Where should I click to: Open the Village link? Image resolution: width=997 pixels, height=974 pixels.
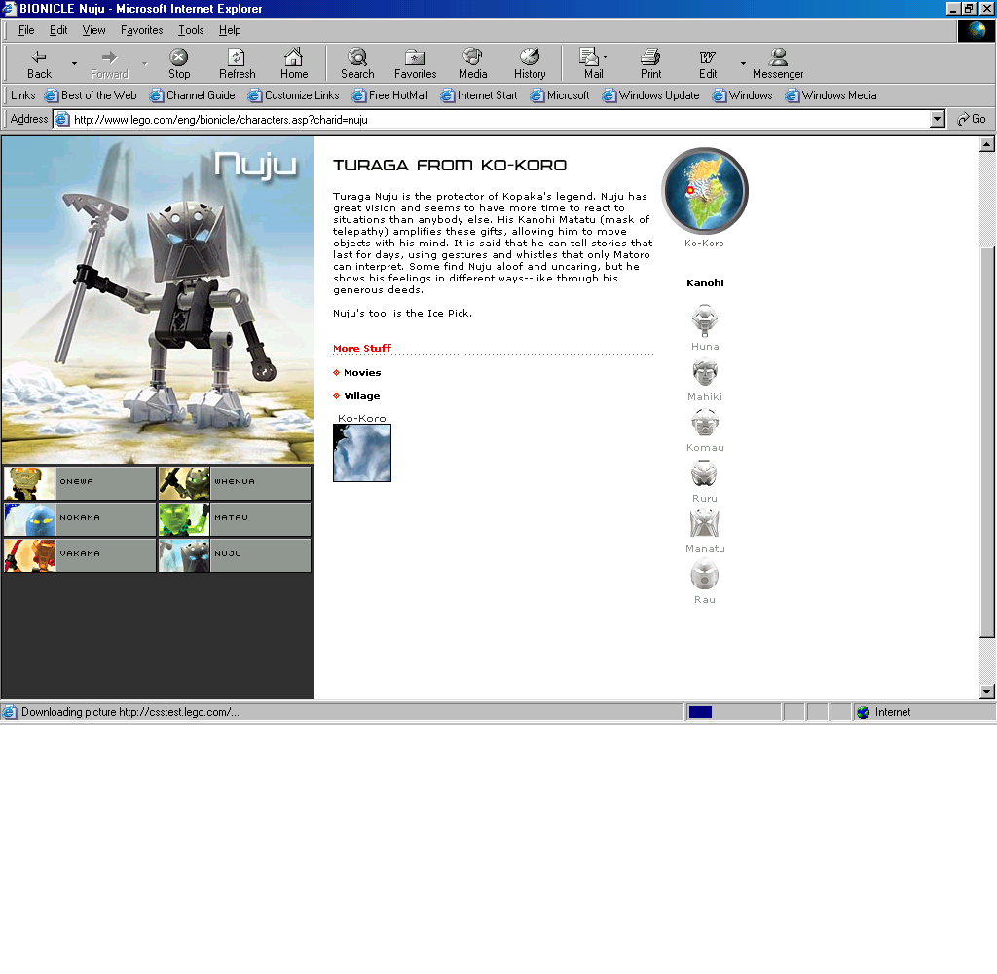(x=361, y=396)
